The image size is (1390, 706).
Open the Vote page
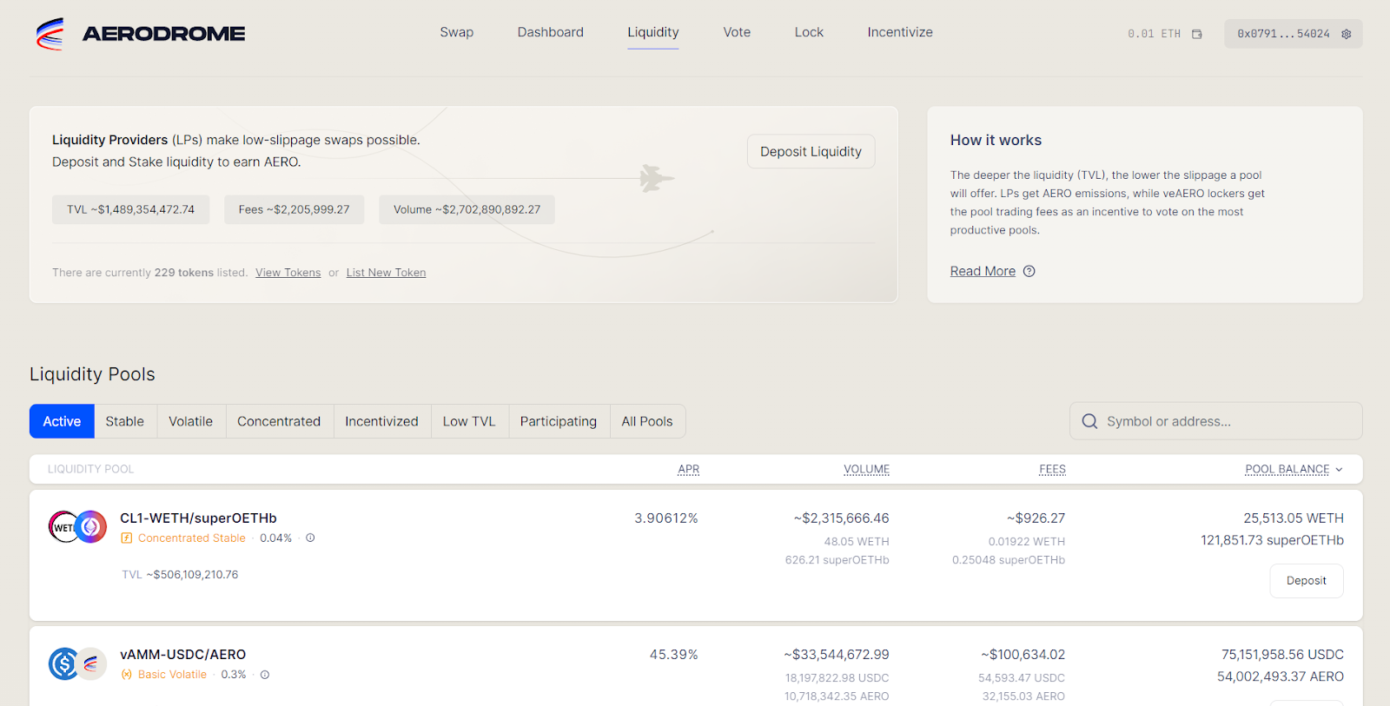click(x=737, y=32)
